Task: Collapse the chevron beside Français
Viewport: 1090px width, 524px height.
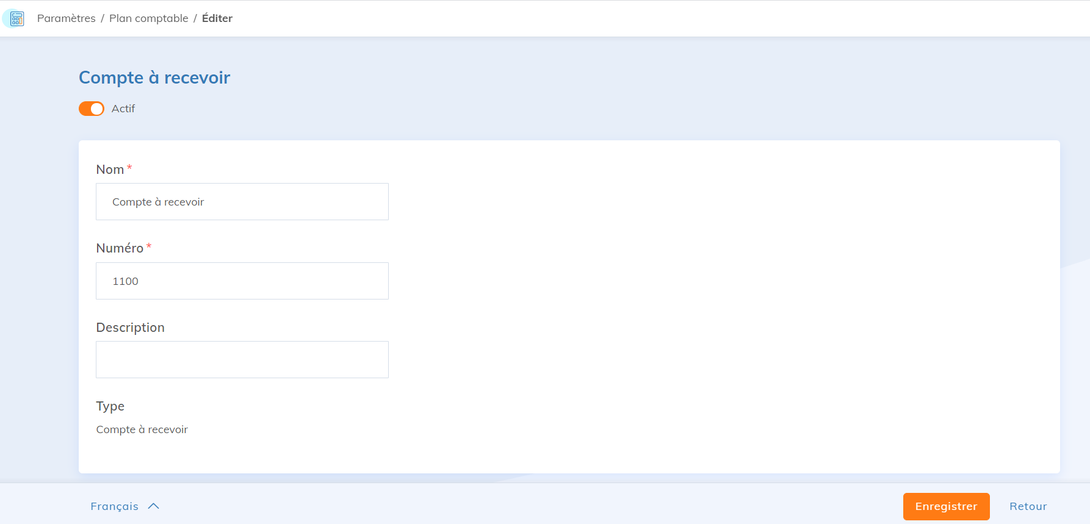Action: click(154, 506)
